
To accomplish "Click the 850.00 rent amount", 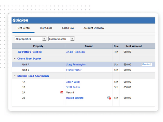I will point(127,64).
